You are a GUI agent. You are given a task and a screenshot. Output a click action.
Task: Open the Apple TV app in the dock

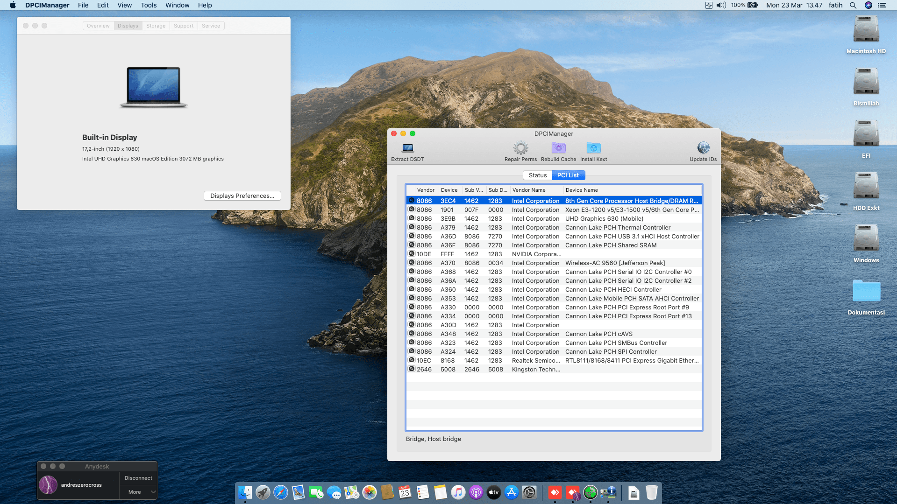tap(494, 492)
